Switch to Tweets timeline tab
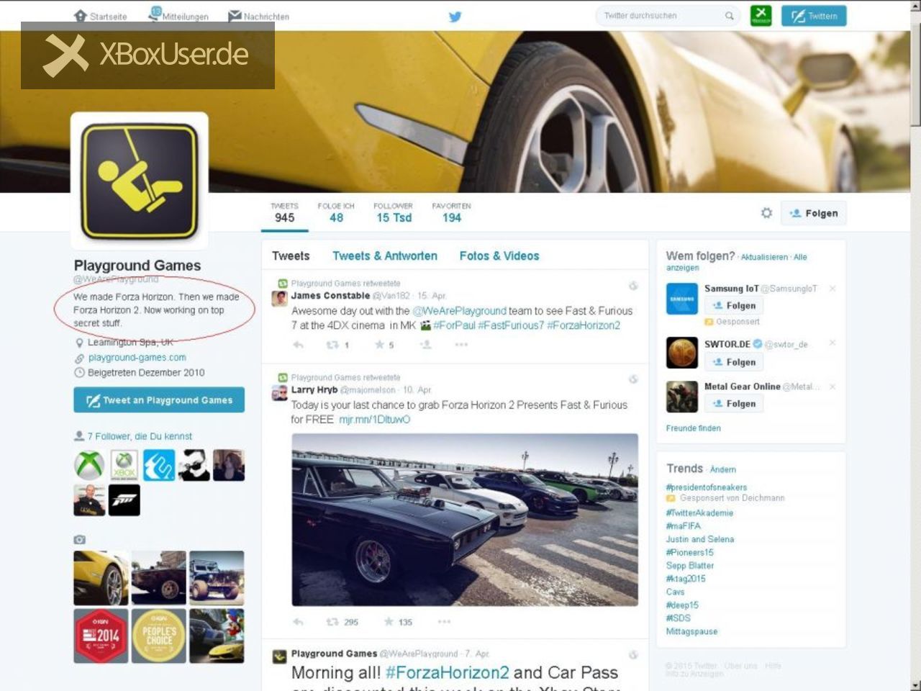The width and height of the screenshot is (921, 691). (291, 256)
